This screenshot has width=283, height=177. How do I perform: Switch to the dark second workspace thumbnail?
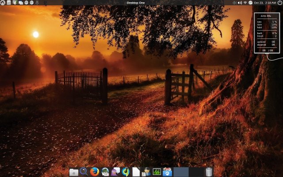coord(196,172)
